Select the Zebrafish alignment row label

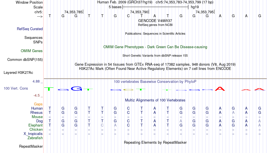click(35, 138)
